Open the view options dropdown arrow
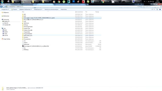The width and height of the screenshot is (162, 91). coord(154,9)
